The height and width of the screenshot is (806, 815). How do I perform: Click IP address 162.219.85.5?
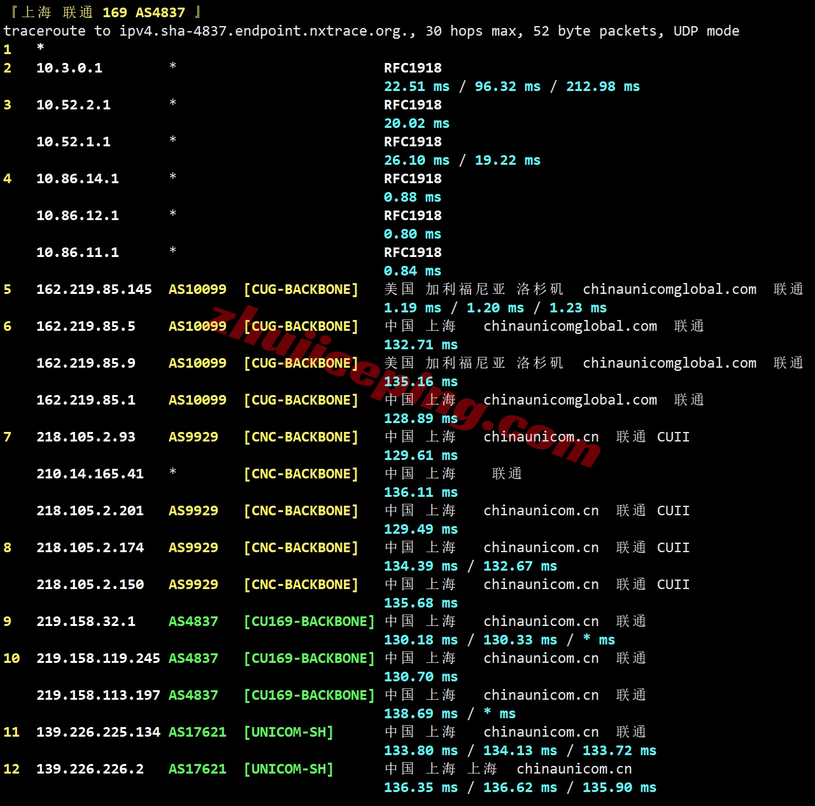[86, 326]
